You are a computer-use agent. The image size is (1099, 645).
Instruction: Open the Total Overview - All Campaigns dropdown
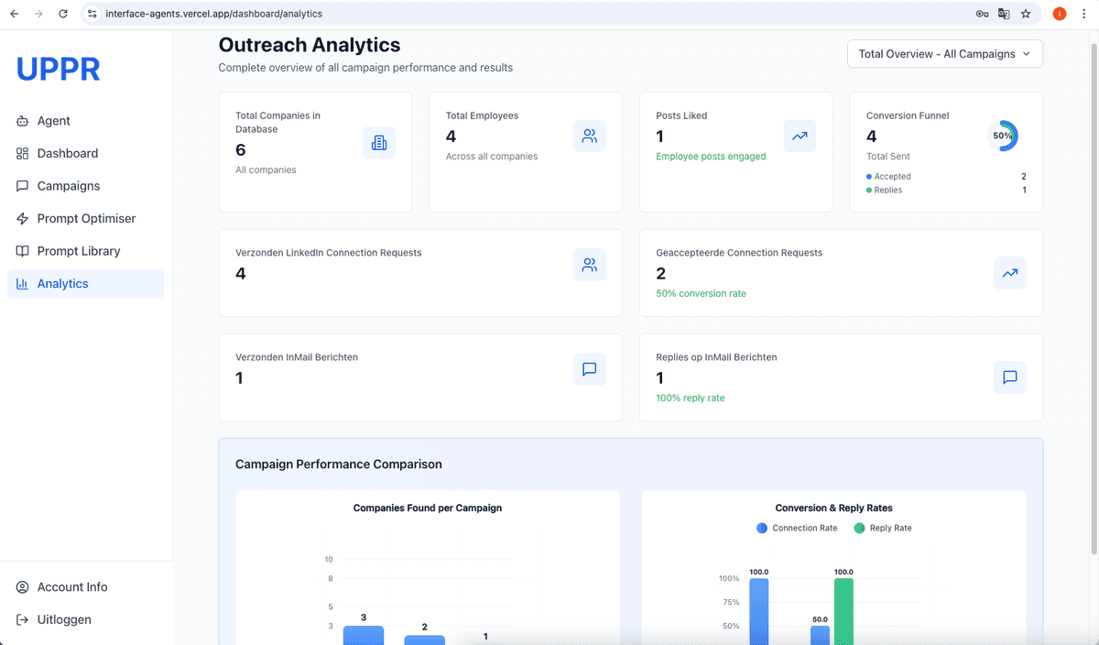(x=944, y=54)
